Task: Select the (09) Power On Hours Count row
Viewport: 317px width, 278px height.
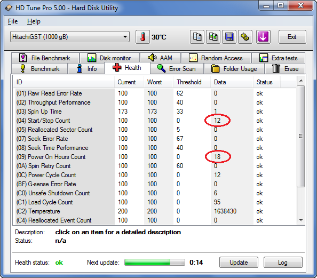Action: tap(155, 157)
